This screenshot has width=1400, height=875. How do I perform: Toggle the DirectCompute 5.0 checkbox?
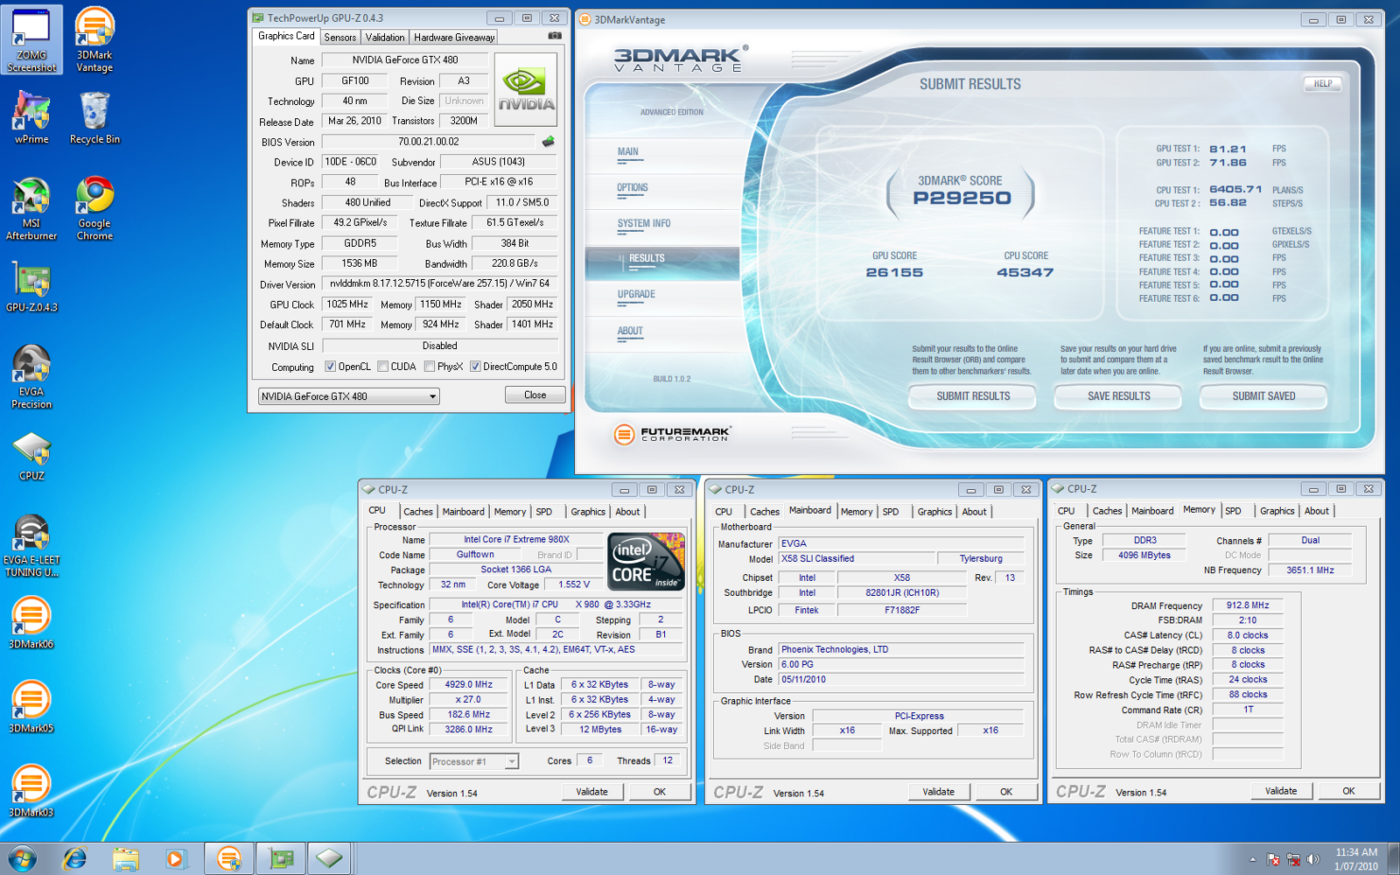point(474,367)
